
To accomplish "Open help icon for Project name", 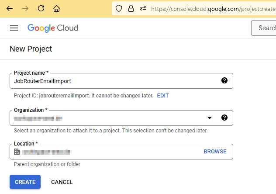I will 224,81.
